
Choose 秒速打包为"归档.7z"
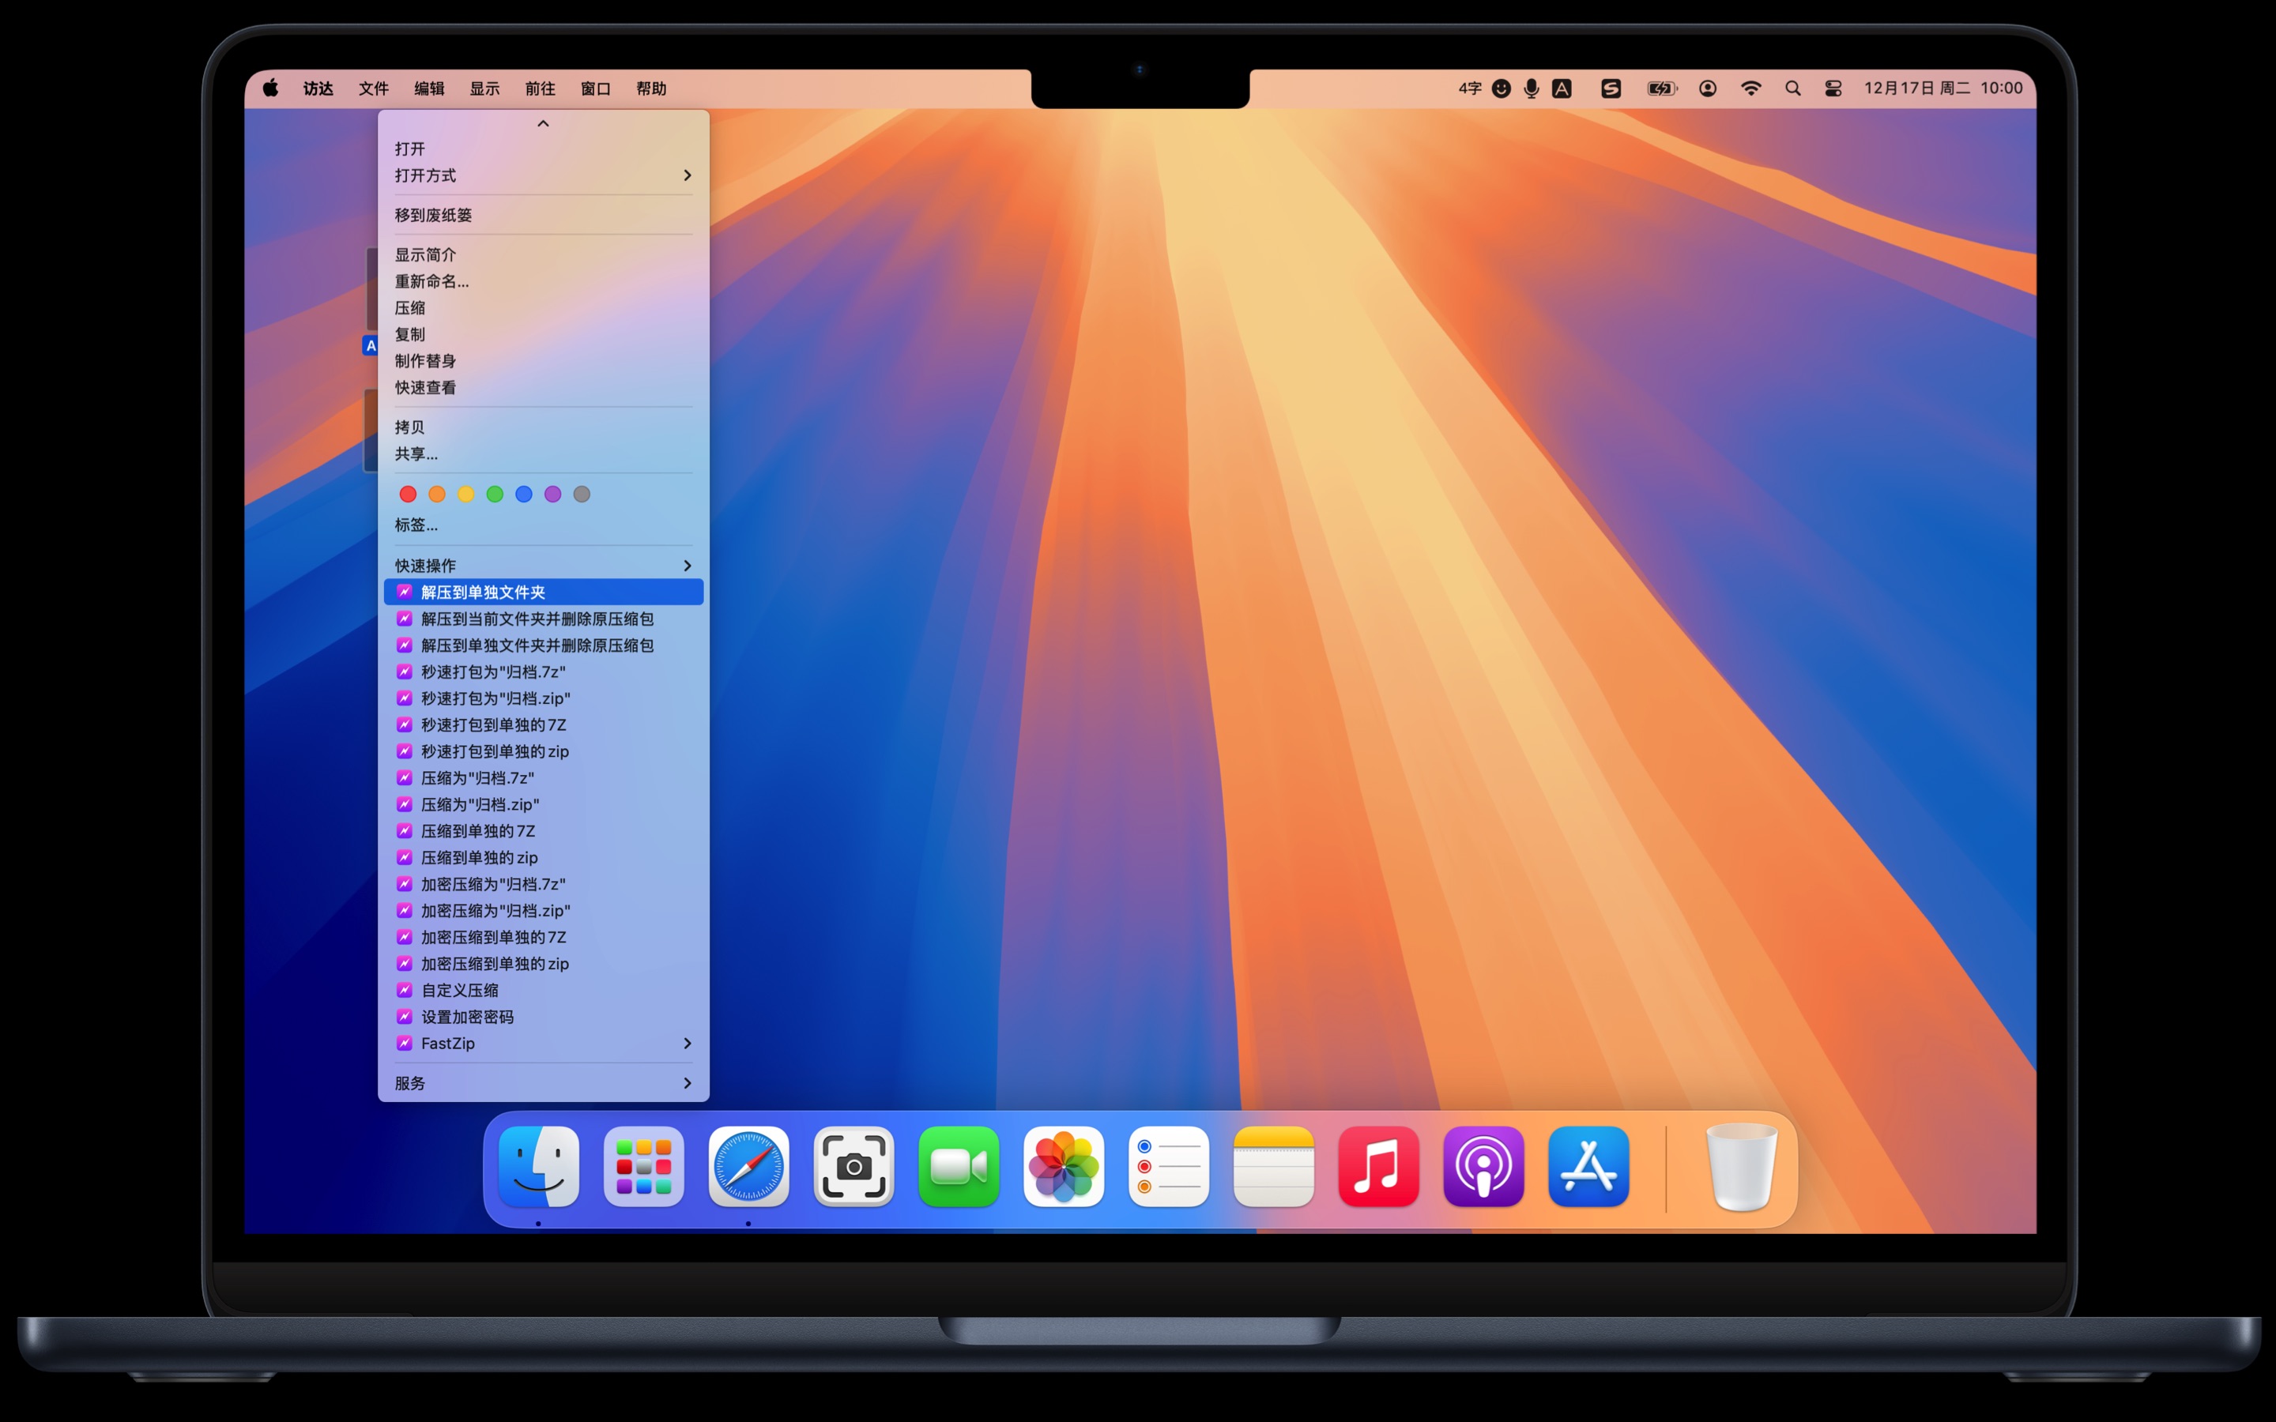(x=544, y=671)
